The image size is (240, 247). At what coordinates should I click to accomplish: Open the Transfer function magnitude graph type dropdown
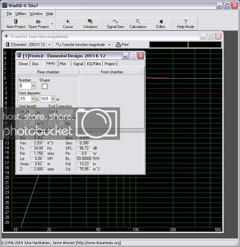[x=109, y=45]
